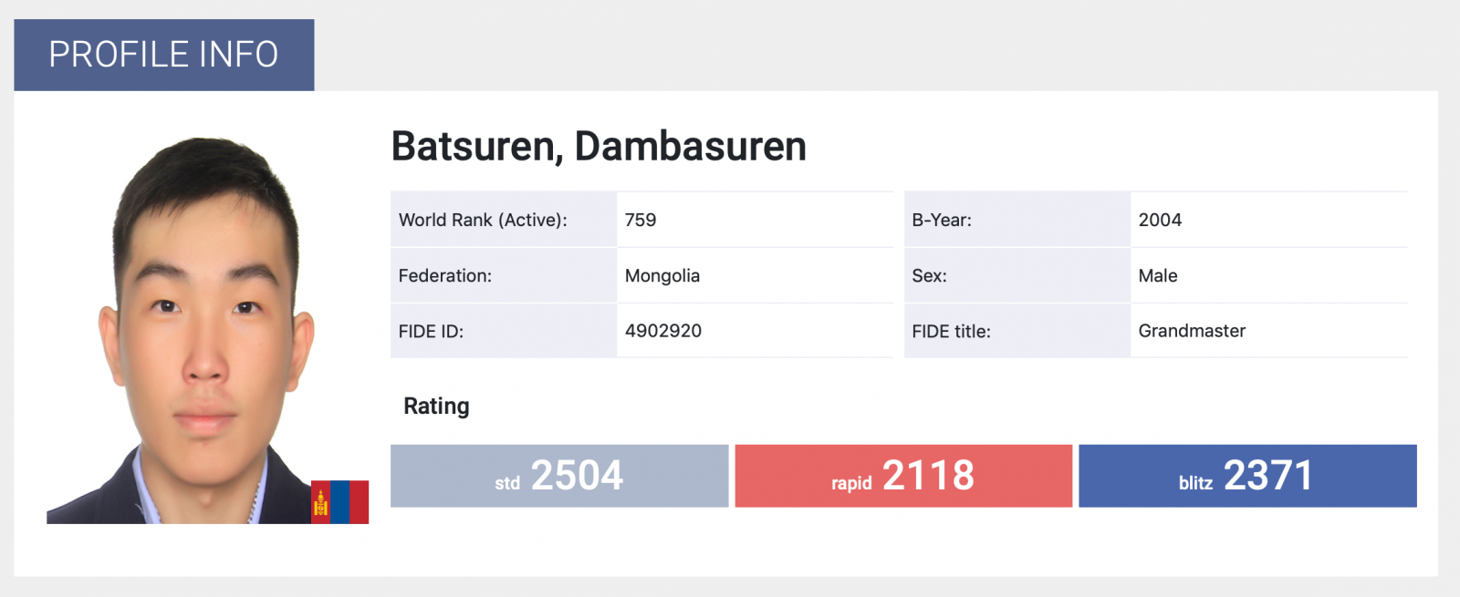Select the PROFILE INFO tab
The image size is (1460, 597).
(164, 55)
